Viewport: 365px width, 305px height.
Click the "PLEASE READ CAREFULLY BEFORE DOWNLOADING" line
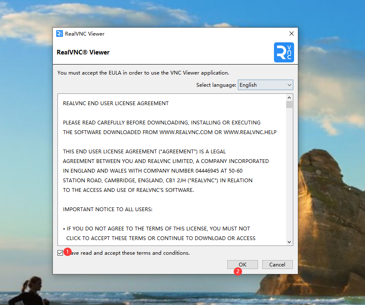162,123
